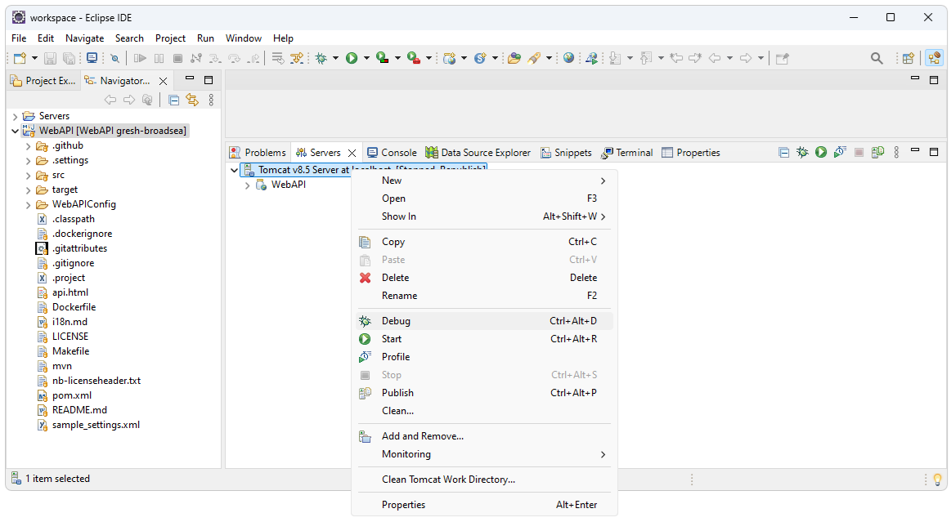
Task: Minimize the Servers view panel
Action: point(915,150)
